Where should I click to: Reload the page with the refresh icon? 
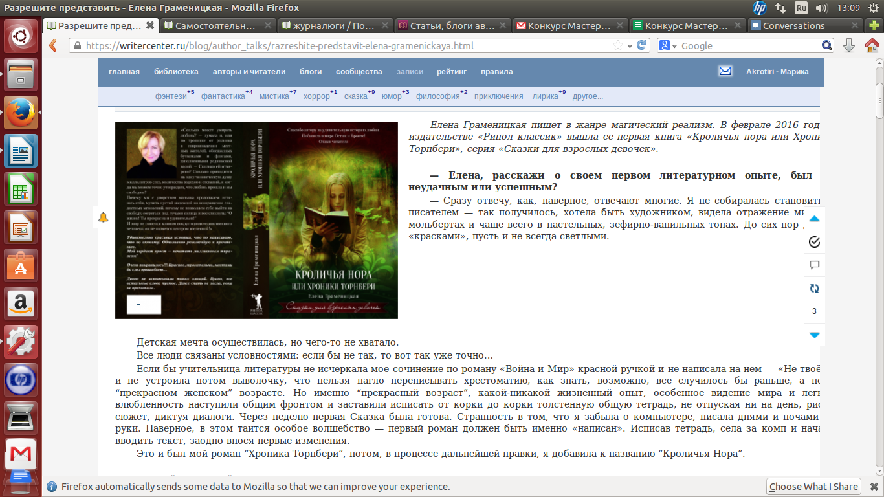pyautogui.click(x=642, y=45)
